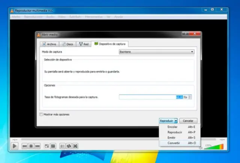Open extended settings equalizer icon
Viewport: 240px width, 163px height.
click(x=53, y=146)
